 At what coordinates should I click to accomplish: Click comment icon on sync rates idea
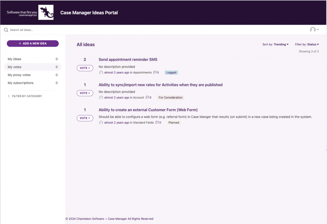[147, 97]
